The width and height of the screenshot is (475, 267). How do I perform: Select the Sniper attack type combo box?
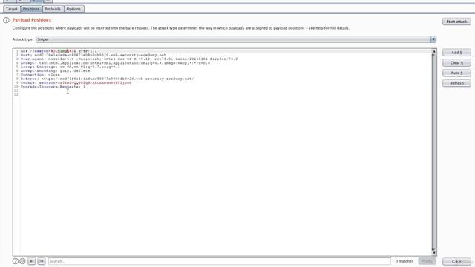tap(236, 39)
